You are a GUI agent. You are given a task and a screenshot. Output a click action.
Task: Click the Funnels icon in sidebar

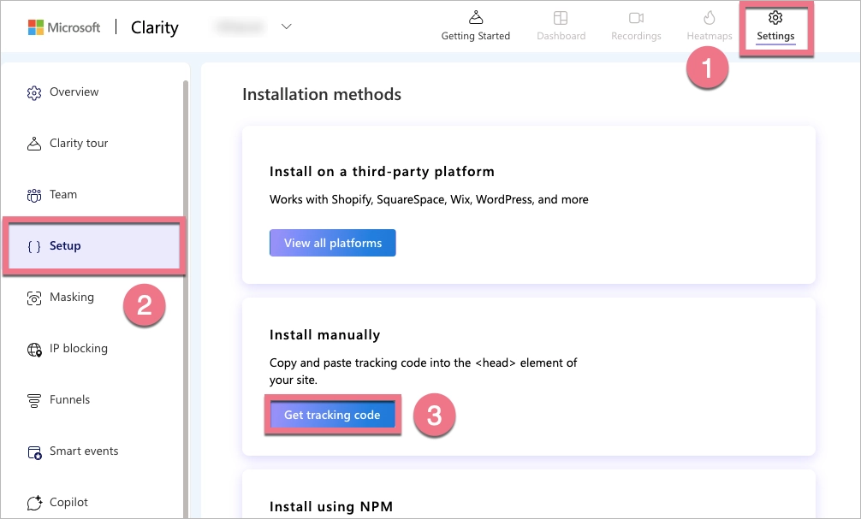point(34,399)
